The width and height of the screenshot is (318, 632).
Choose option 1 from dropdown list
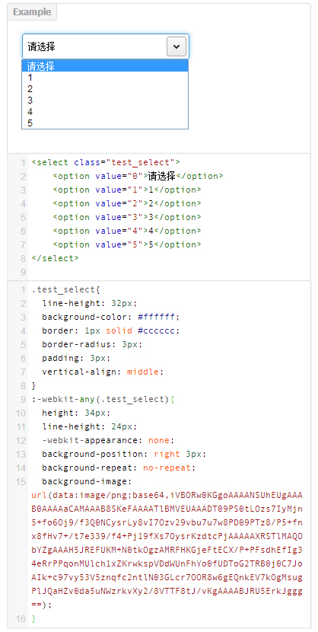coord(105,78)
